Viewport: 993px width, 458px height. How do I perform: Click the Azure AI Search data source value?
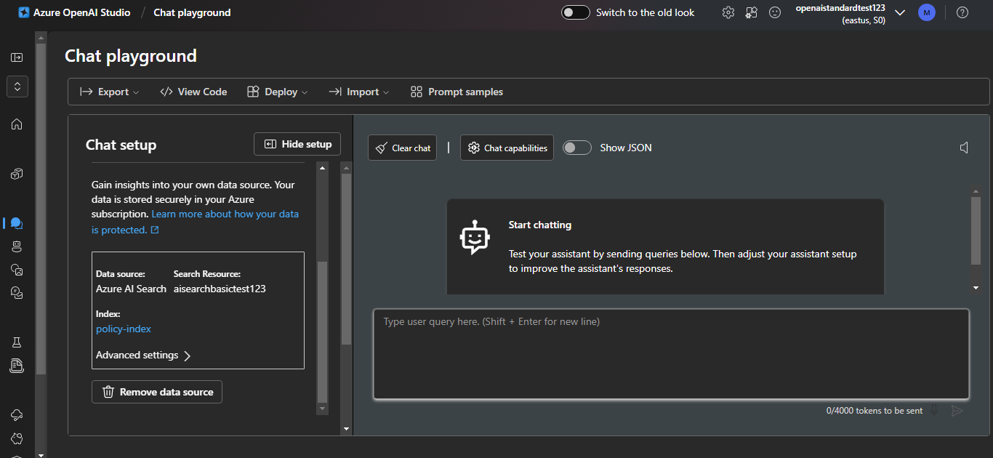click(x=131, y=289)
